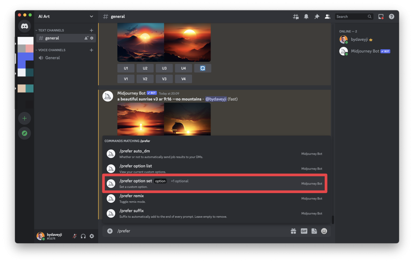
Task: Select the /prefer option set command
Action: click(x=215, y=183)
